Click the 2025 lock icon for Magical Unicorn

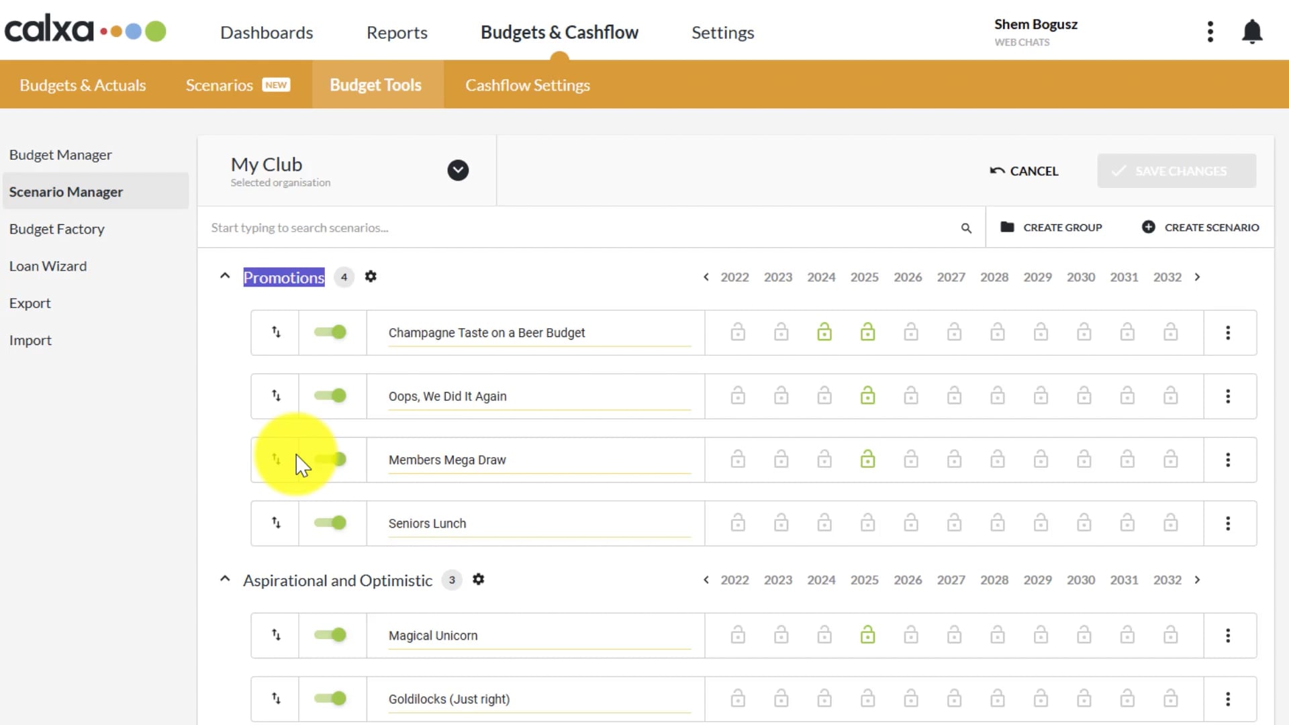[x=867, y=634]
